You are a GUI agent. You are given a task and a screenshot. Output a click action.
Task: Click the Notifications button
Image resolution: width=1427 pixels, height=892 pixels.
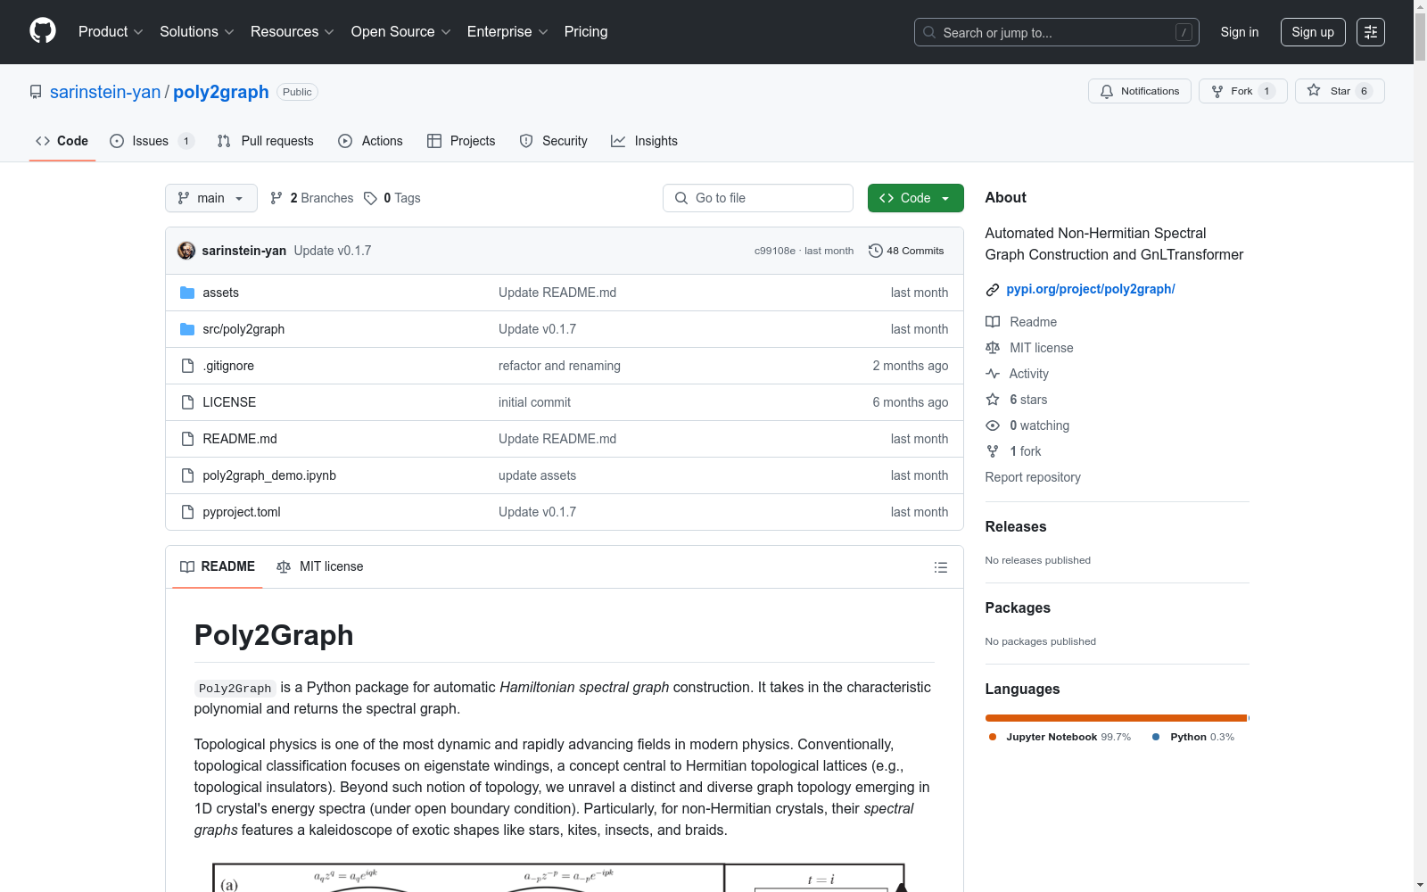1140,91
